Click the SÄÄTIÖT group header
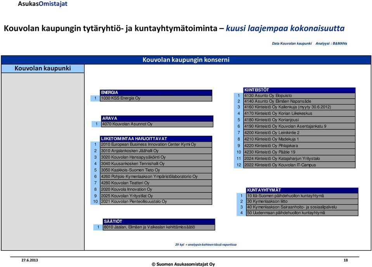Viewport: 372px width, 267px height. (159, 221)
